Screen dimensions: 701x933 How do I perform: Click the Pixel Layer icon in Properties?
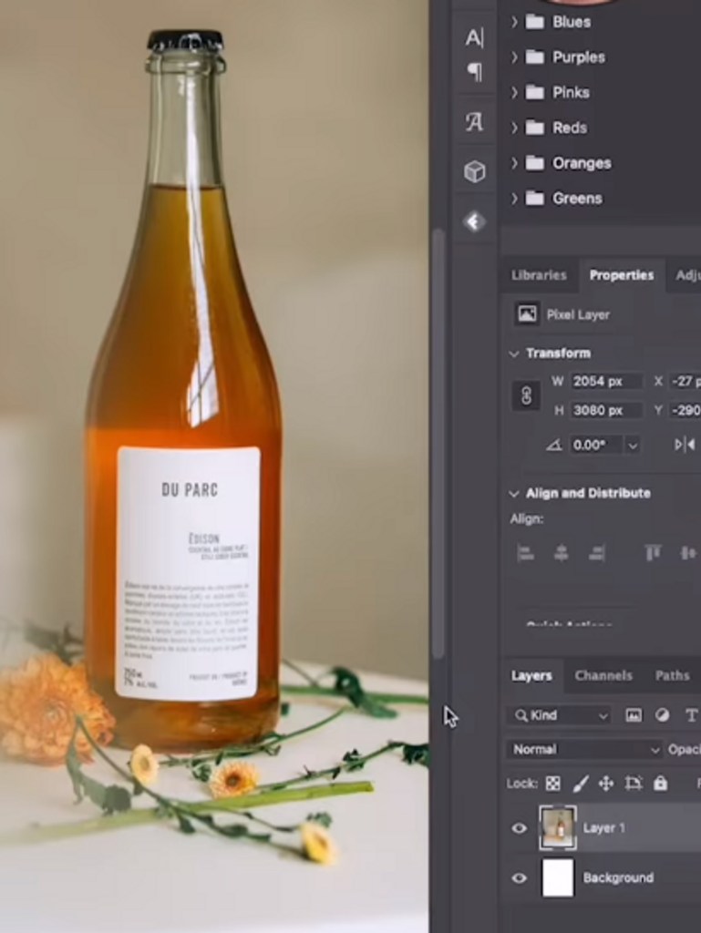coord(527,314)
